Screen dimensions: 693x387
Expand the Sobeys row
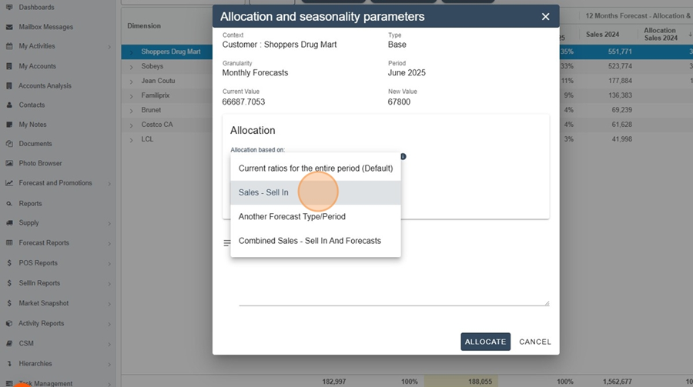[x=131, y=67]
